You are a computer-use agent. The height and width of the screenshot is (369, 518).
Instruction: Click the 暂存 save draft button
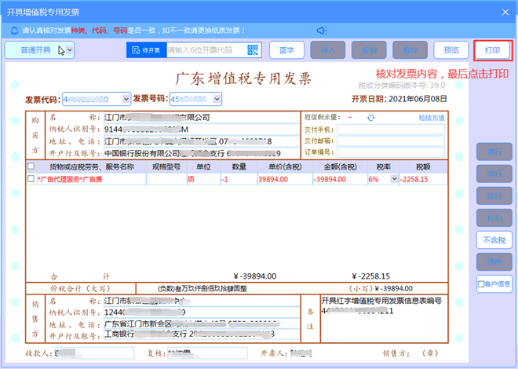pyautogui.click(x=410, y=50)
